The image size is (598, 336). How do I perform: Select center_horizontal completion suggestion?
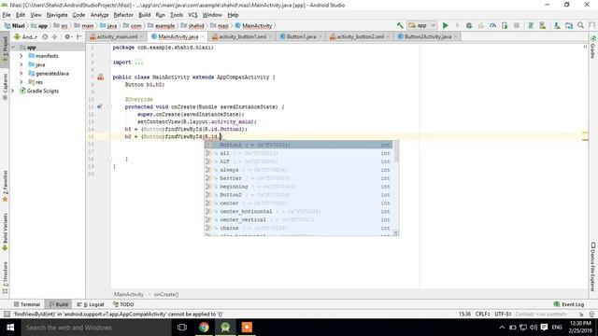click(x=299, y=212)
